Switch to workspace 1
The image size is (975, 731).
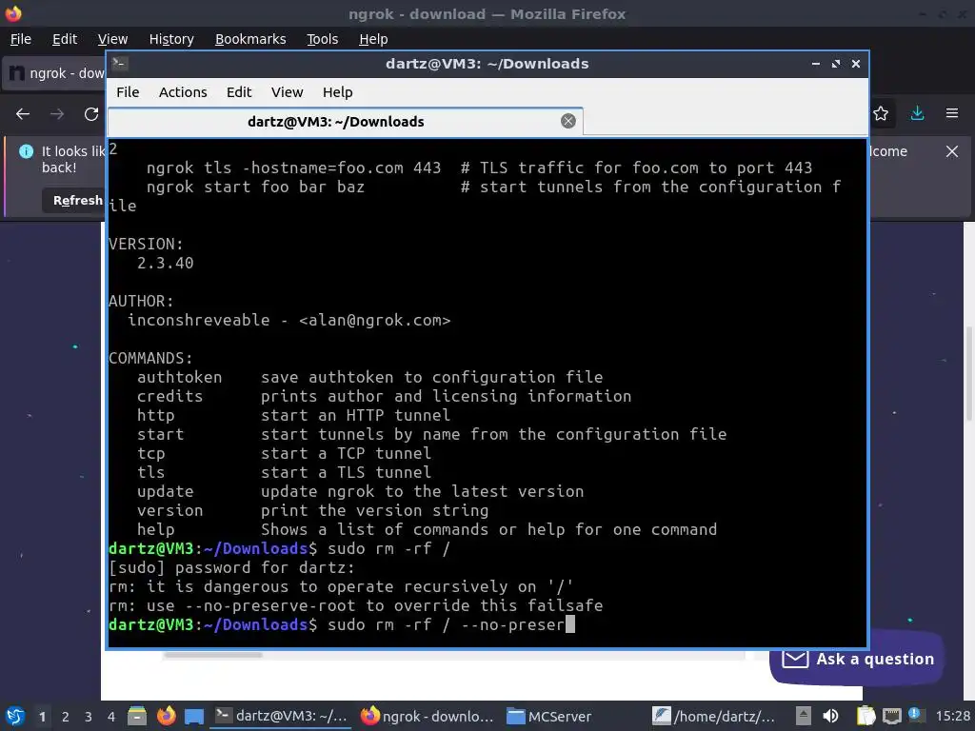(x=42, y=717)
